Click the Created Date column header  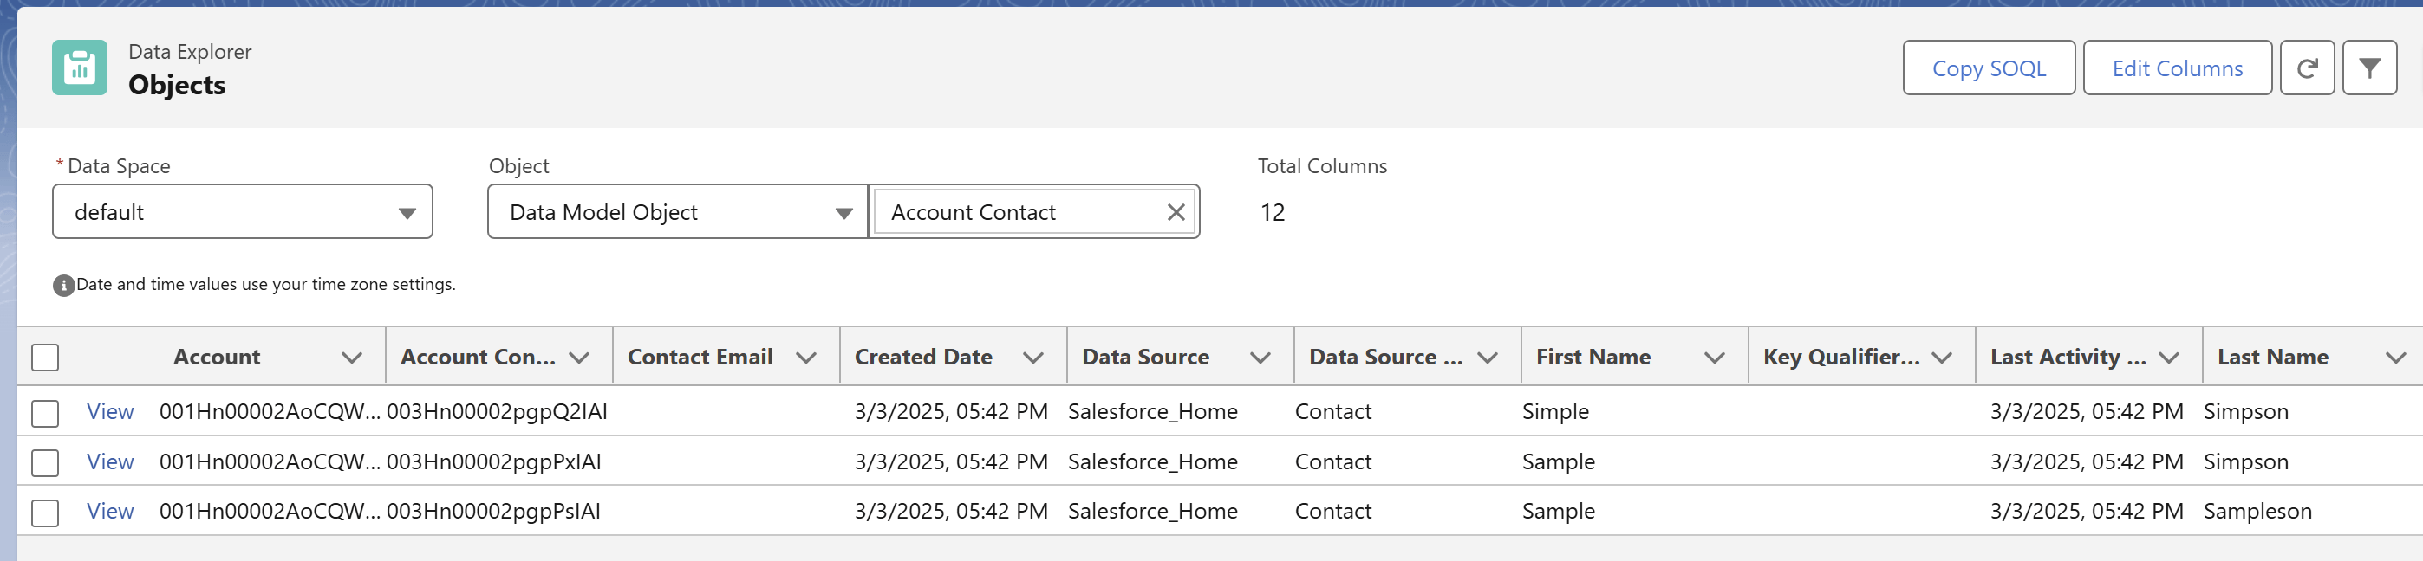[x=922, y=357]
